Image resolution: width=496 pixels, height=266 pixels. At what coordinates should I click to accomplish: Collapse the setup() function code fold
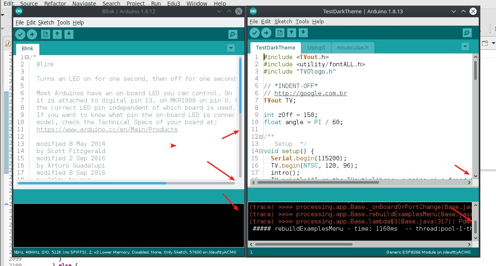coord(261,151)
